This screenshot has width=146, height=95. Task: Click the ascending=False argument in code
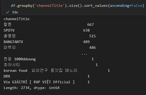(x=126, y=6)
